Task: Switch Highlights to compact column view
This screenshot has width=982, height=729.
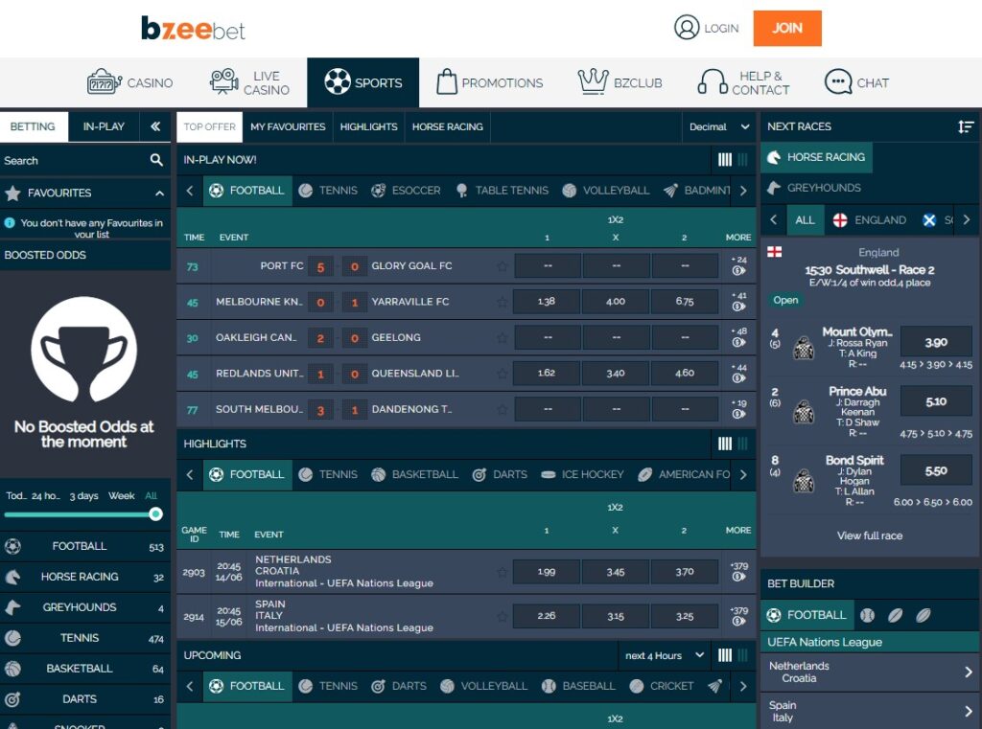Action: point(743,444)
